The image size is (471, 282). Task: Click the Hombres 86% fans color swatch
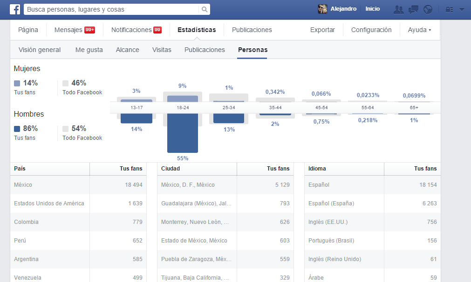17,129
